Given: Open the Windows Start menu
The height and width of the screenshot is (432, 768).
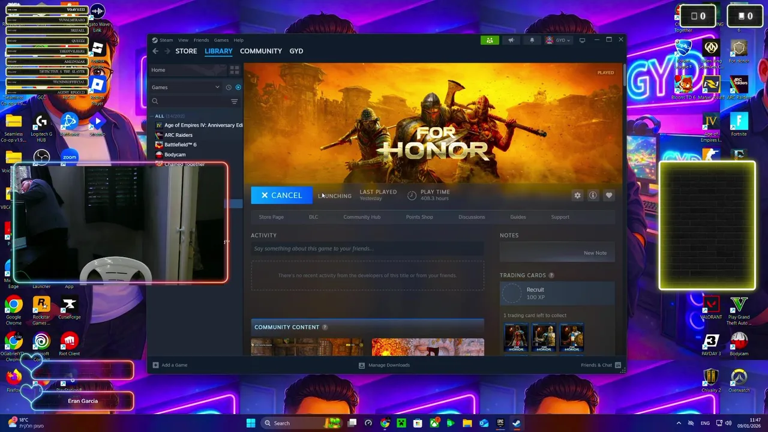Looking at the screenshot, I should 251,423.
